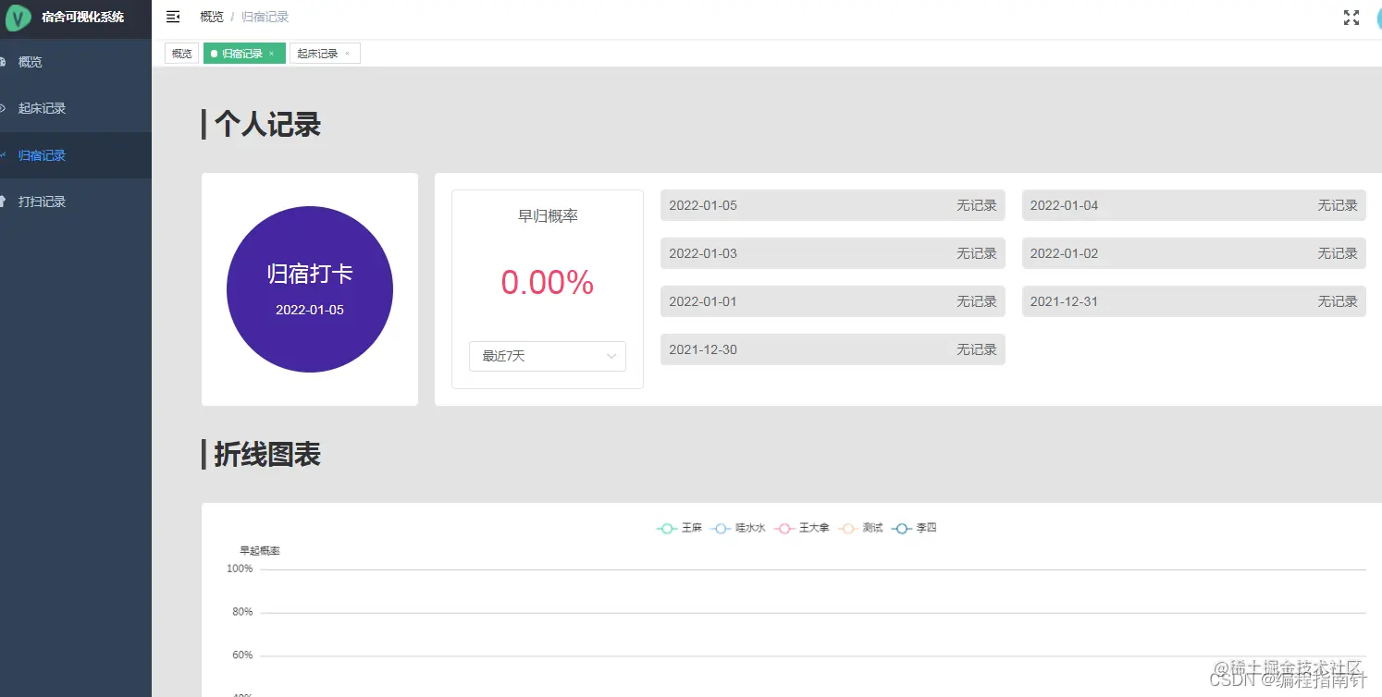This screenshot has width=1382, height=697.
Task: Switch to the 概览 tag tab
Action: [181, 54]
